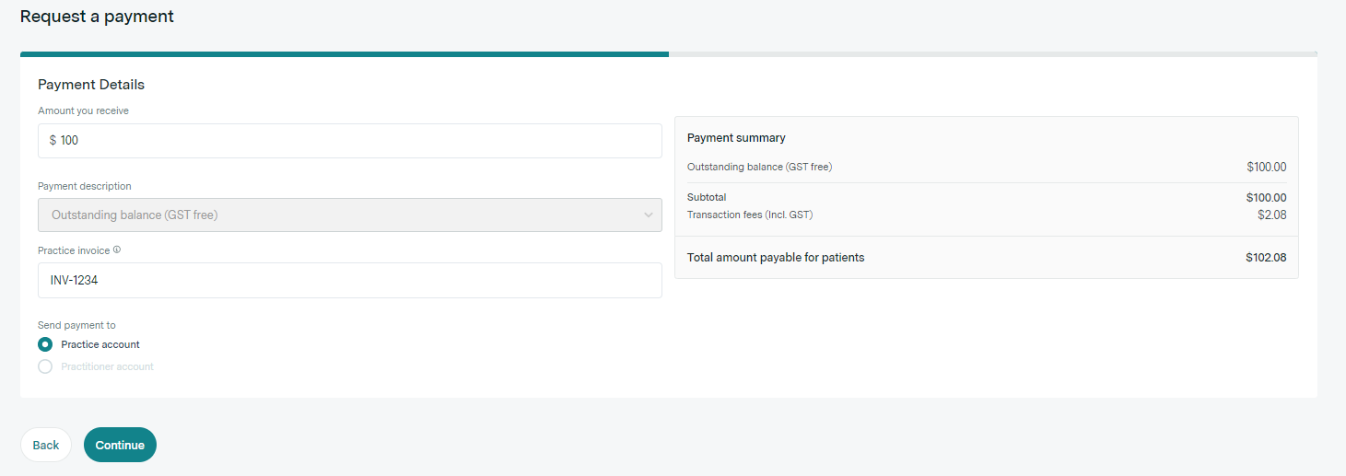Click the teal progress bar at top
Viewport: 1346px width, 476px height.
[x=344, y=54]
